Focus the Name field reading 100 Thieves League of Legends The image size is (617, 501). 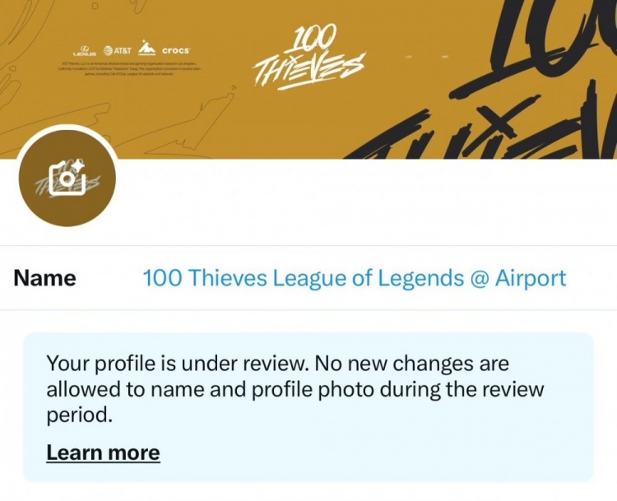tap(354, 278)
